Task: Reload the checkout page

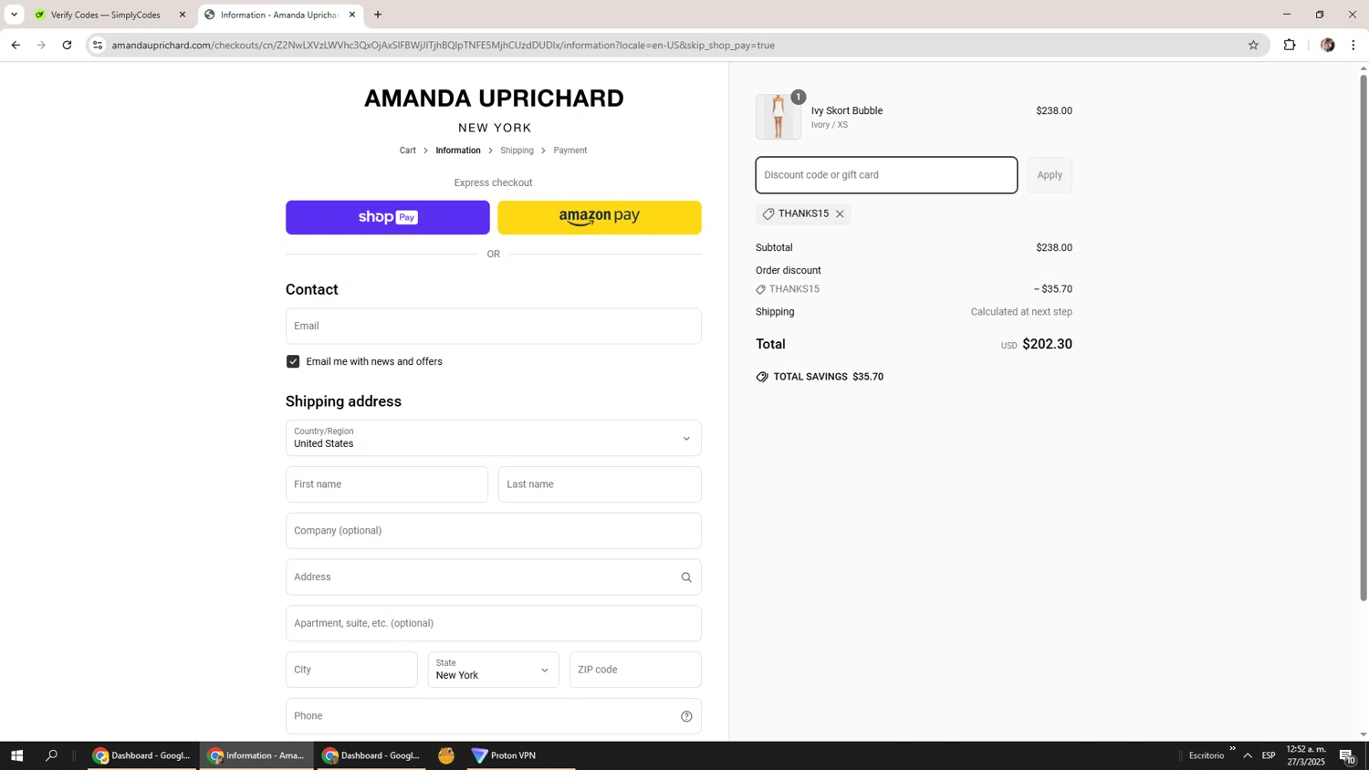Action: (x=67, y=45)
